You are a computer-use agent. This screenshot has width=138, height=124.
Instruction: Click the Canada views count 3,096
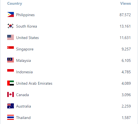pos(126,95)
